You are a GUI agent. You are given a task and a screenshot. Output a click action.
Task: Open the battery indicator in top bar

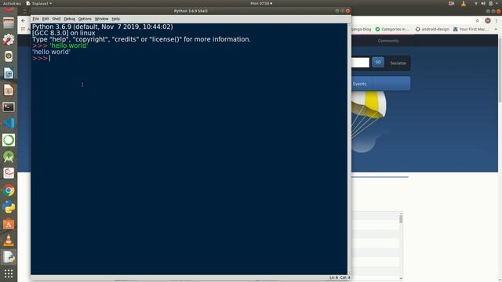click(x=490, y=3)
